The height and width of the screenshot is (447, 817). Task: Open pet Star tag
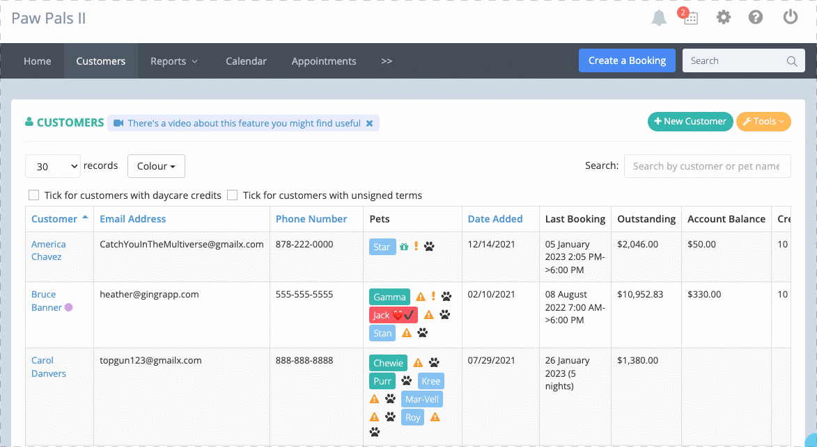click(382, 247)
